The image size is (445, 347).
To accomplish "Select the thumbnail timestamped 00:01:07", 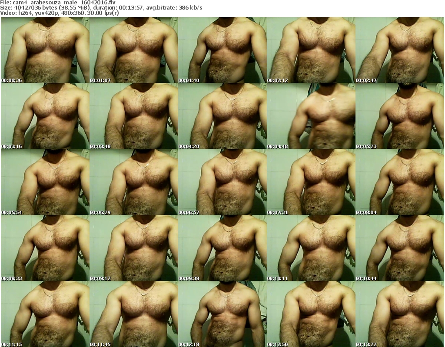I will (134, 50).
